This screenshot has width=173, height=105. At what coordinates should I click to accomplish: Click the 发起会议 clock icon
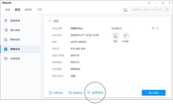6,21
